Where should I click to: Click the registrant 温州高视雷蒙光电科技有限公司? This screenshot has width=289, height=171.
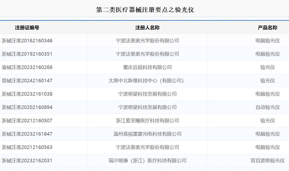(x=148, y=134)
